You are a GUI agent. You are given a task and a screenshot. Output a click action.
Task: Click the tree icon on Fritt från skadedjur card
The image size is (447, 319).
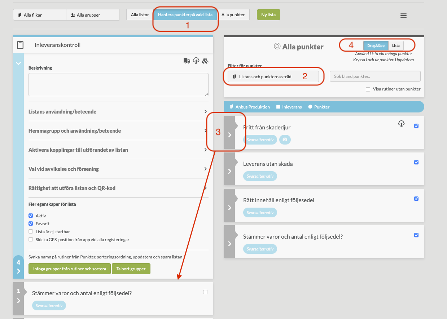401,124
